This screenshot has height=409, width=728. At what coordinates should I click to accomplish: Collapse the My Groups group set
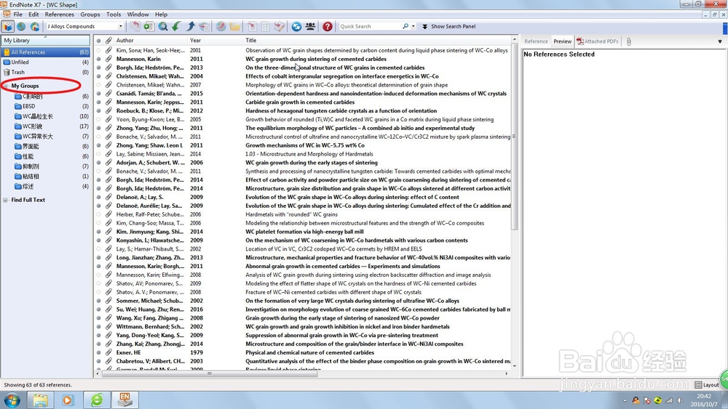coord(6,86)
